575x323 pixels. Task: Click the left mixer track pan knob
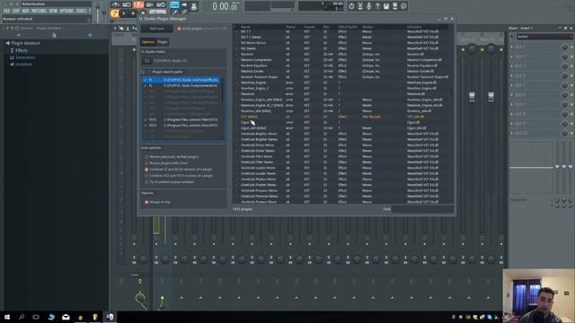473,48
